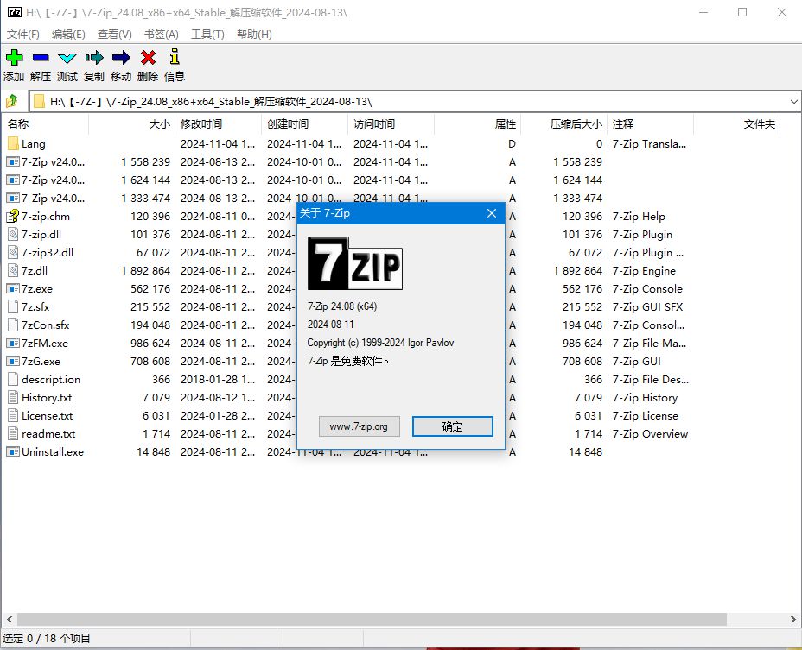
Task: Select the Uninstall.exe file icon
Action: pyautogui.click(x=13, y=452)
